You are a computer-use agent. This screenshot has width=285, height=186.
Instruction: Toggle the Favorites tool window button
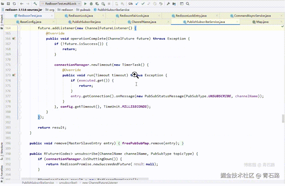point(2,174)
